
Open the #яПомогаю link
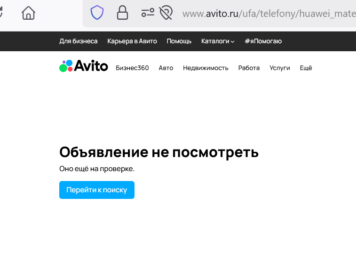263,41
